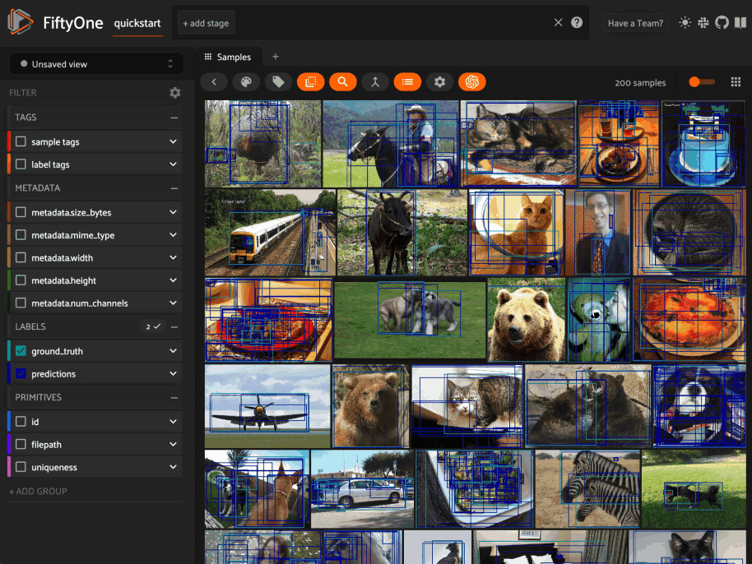
Task: Expand the ground_truth filter chevron
Action: tap(173, 351)
